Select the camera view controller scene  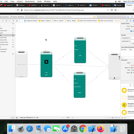(114, 67)
